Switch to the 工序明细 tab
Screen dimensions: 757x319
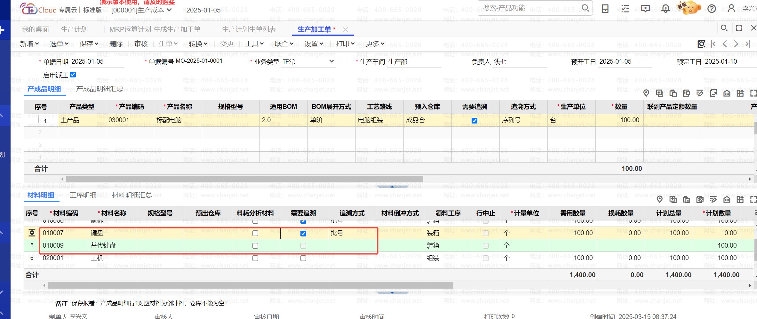click(x=83, y=195)
